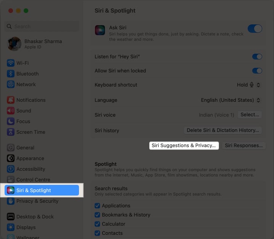Click the Screen Time hourglass icon
This screenshot has height=239, width=274.
coord(11,132)
